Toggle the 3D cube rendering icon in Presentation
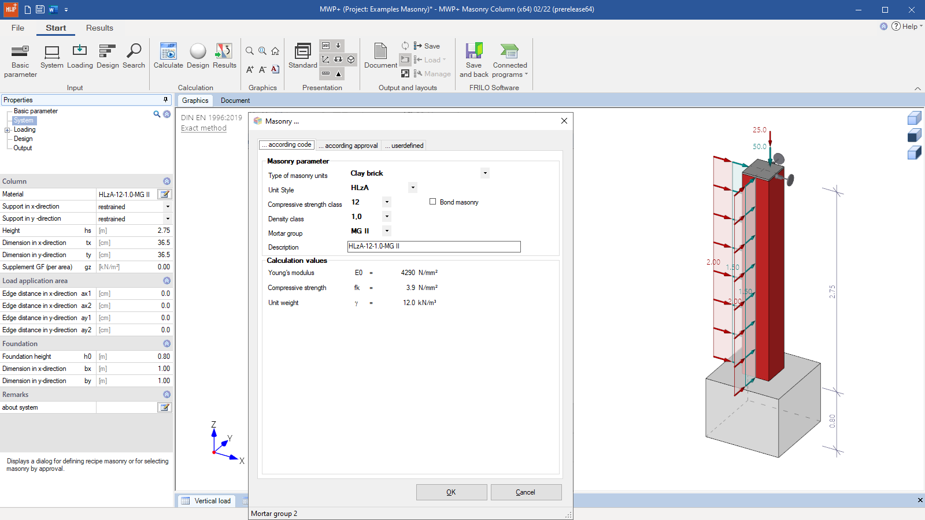The height and width of the screenshot is (520, 925). click(351, 60)
